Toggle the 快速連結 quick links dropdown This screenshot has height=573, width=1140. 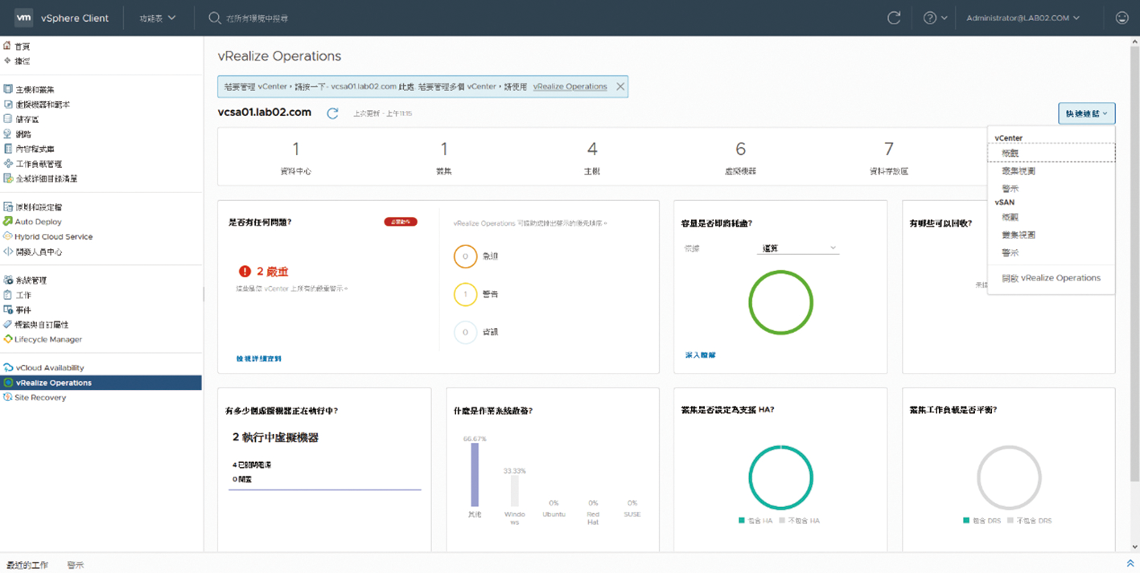pos(1087,113)
